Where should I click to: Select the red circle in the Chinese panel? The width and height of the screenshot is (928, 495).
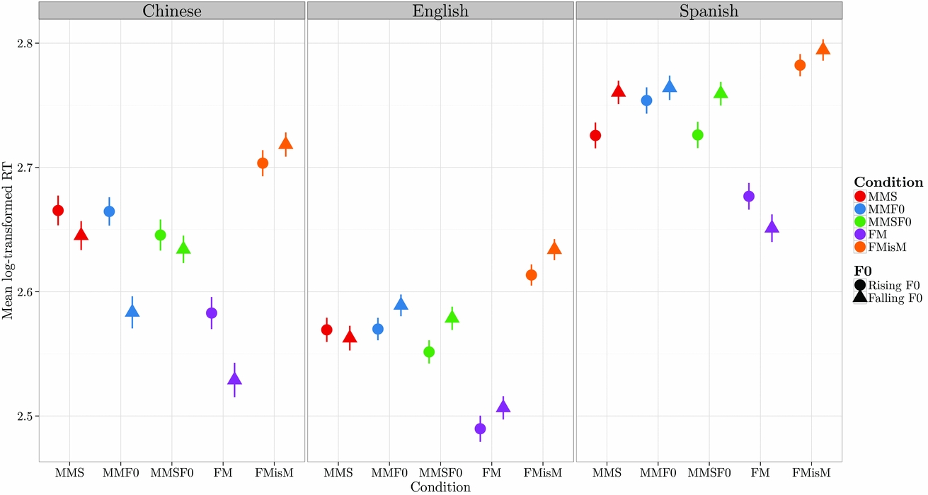58,211
